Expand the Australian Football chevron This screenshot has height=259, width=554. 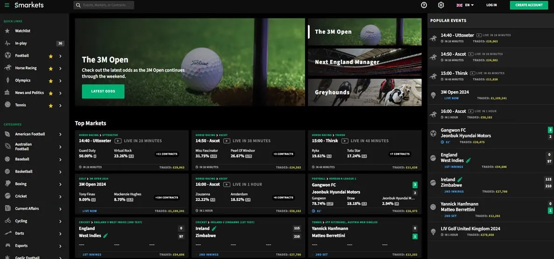pyautogui.click(x=61, y=147)
